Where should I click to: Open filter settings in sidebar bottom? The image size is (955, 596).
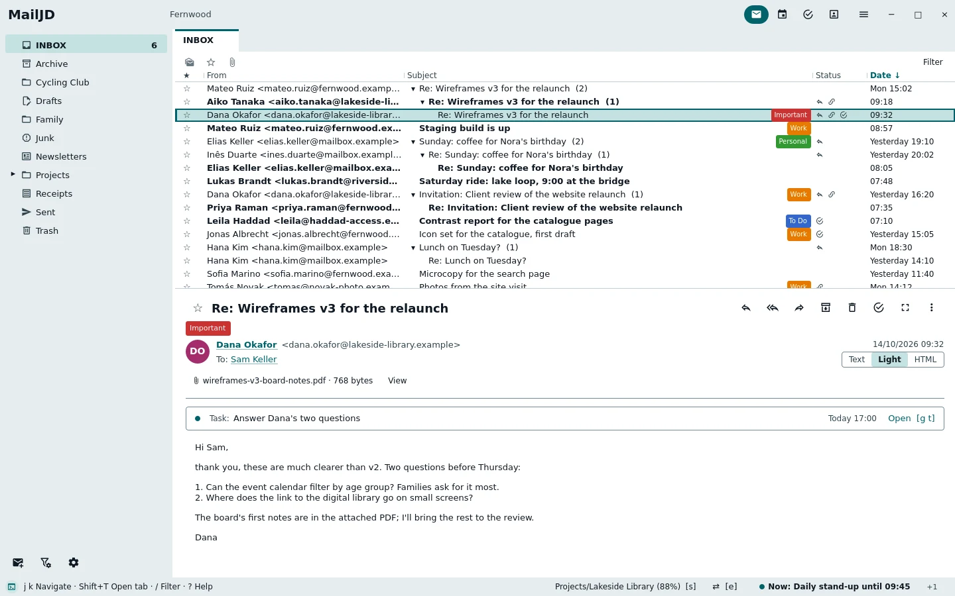click(46, 563)
